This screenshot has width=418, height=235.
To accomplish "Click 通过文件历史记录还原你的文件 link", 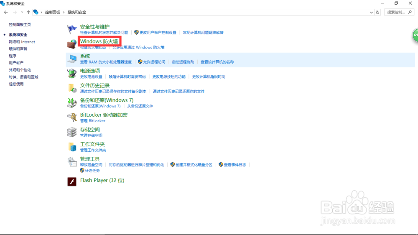I will [x=178, y=91].
